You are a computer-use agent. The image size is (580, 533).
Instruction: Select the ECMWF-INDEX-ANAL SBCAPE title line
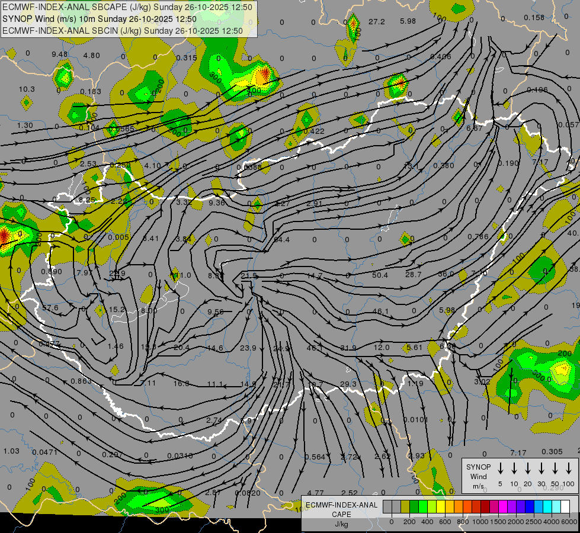[127, 7]
